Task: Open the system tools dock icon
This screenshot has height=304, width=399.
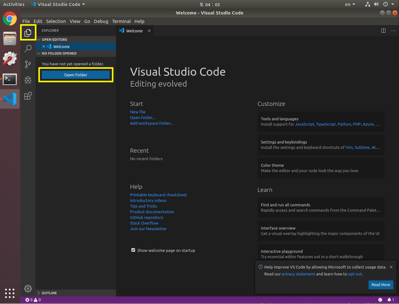Action: 10,58
